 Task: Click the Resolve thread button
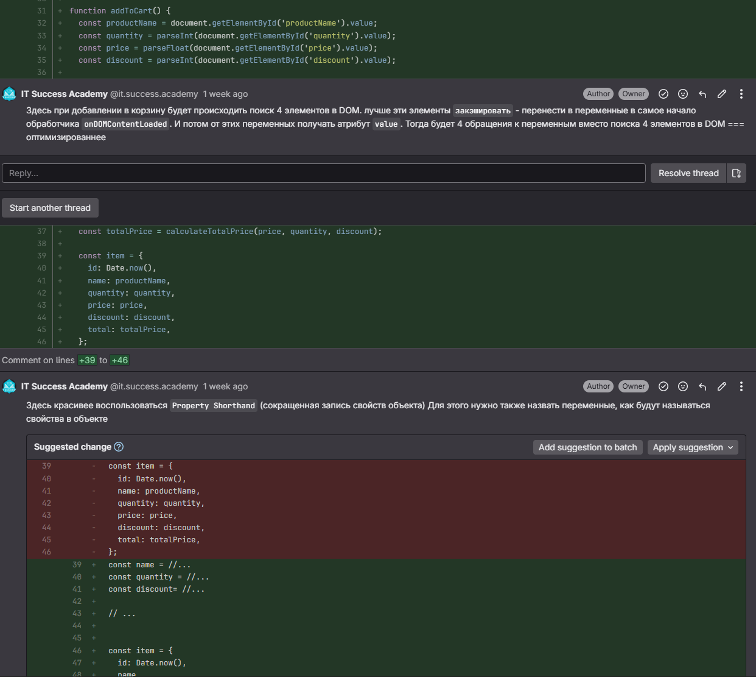point(688,173)
